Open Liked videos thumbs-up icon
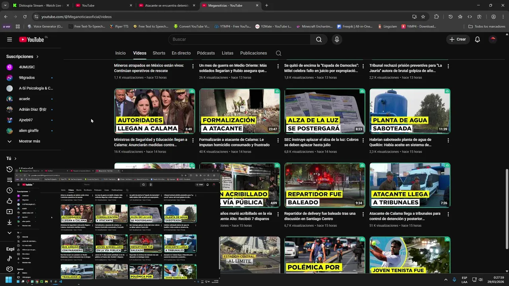 click(10, 201)
